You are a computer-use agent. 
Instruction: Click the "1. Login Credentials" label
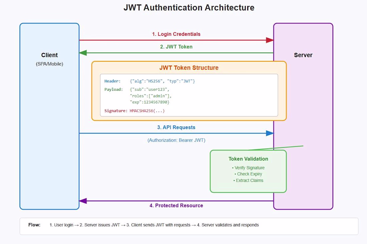[x=176, y=34]
